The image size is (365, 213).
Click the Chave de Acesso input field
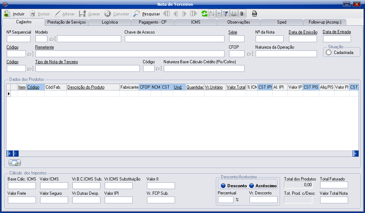click(175, 39)
